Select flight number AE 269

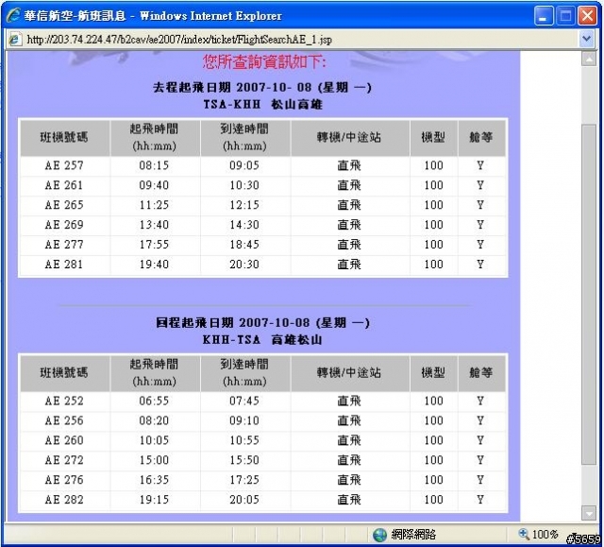(64, 225)
